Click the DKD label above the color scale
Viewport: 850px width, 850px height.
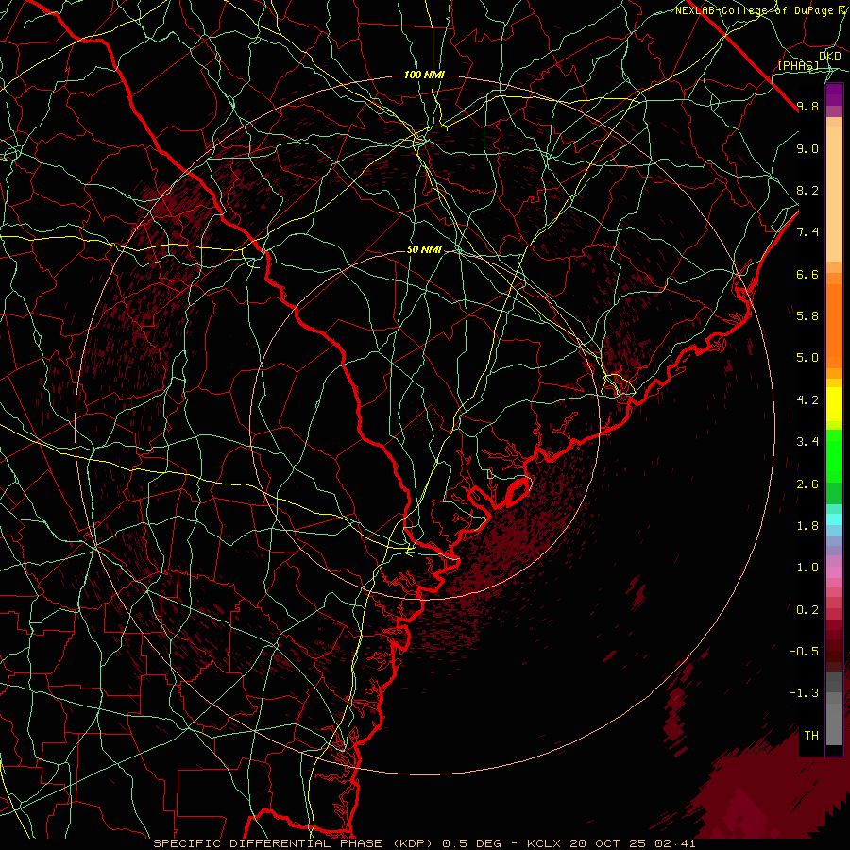pos(829,56)
